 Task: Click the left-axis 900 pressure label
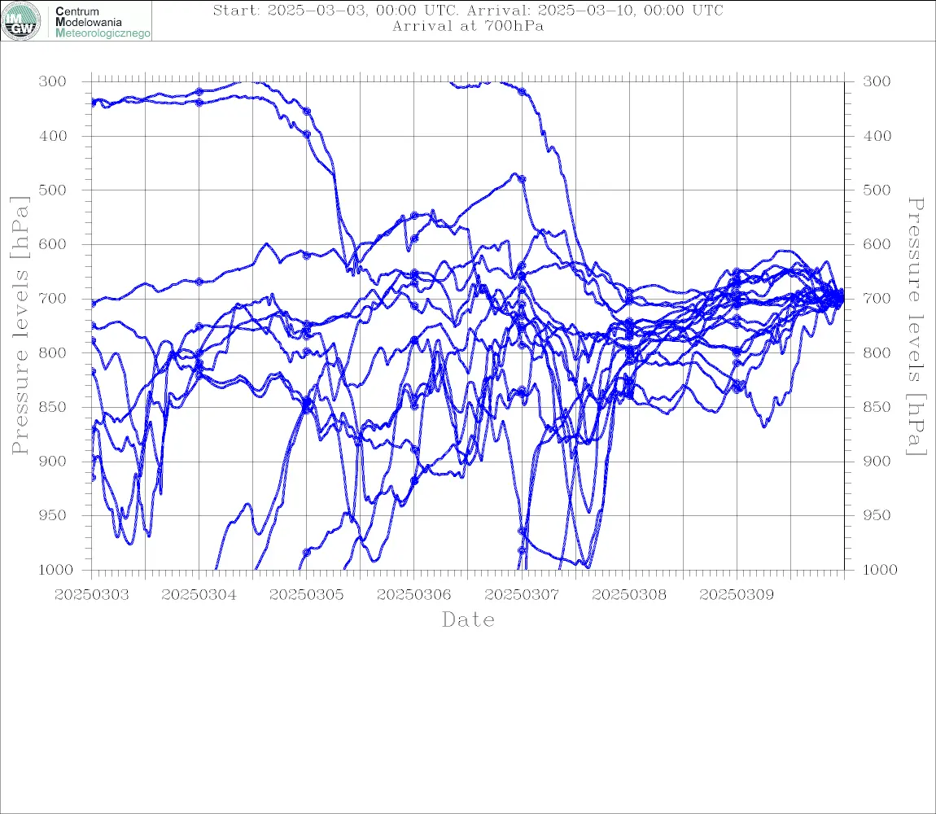[53, 461]
